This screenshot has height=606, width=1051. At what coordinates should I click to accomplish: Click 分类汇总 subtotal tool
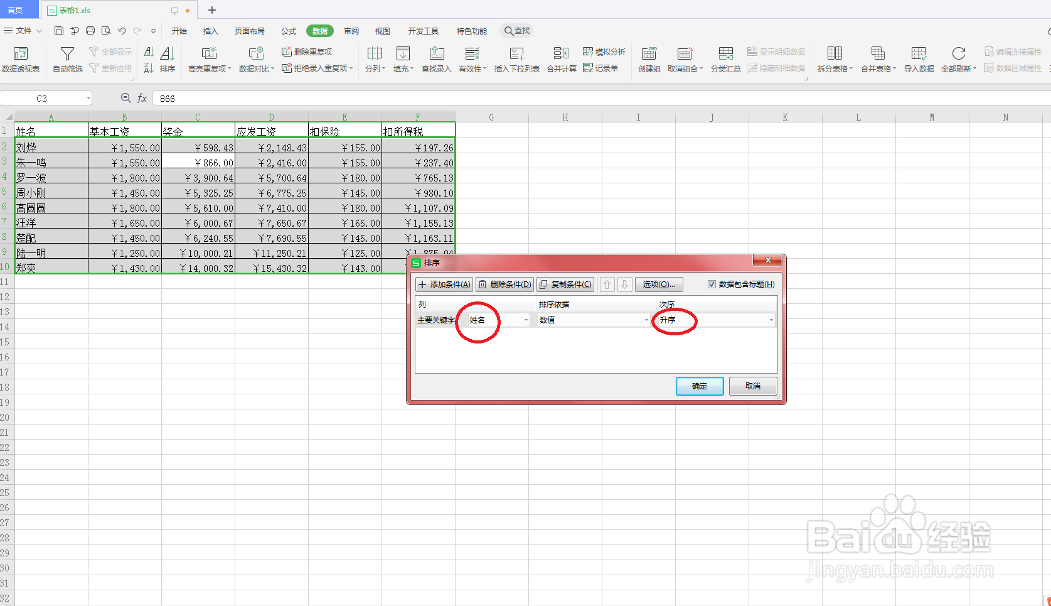pos(726,60)
